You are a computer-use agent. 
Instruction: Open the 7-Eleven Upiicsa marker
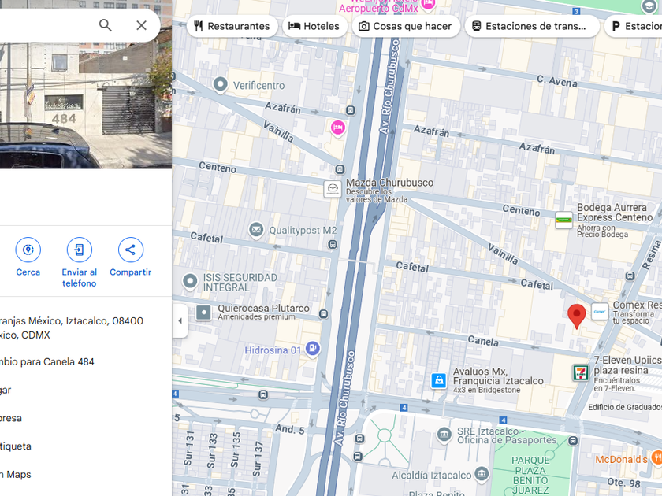(x=582, y=373)
